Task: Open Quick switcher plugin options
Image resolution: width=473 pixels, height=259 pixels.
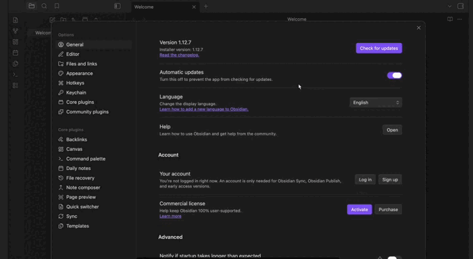Action: click(x=93, y=206)
